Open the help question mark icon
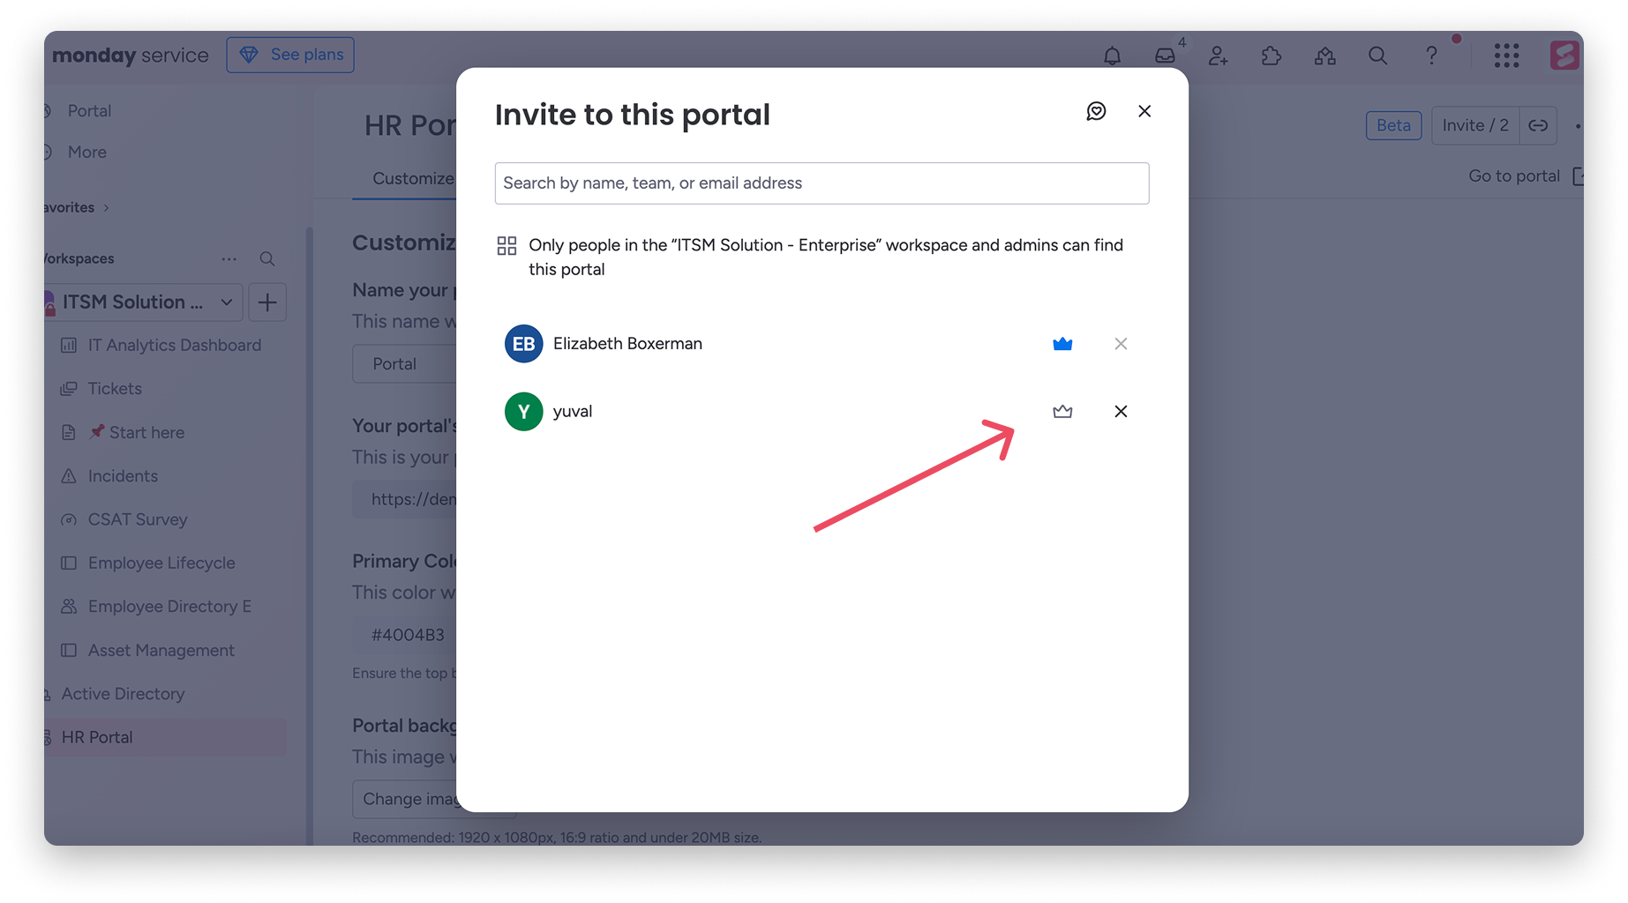This screenshot has height=903, width=1628. point(1431,56)
